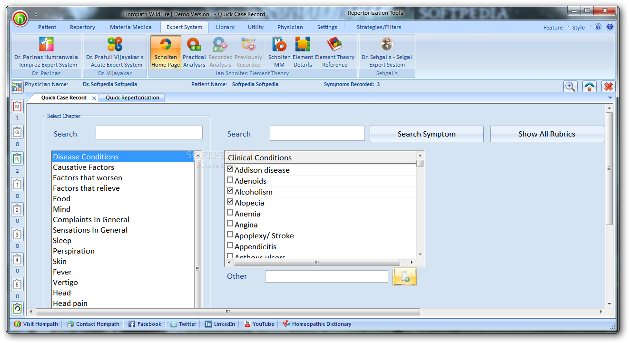This screenshot has width=629, height=343.
Task: Open Visit Hompath link
Action: [36, 324]
